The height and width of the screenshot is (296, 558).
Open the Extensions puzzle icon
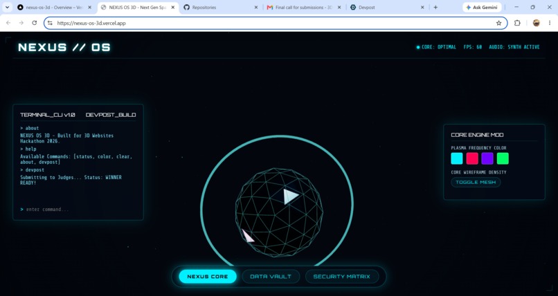[517, 23]
